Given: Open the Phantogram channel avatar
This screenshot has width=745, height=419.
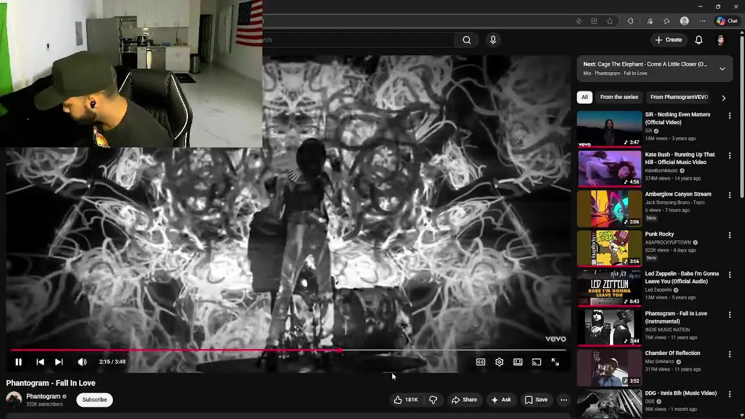Looking at the screenshot, I should click(x=14, y=400).
